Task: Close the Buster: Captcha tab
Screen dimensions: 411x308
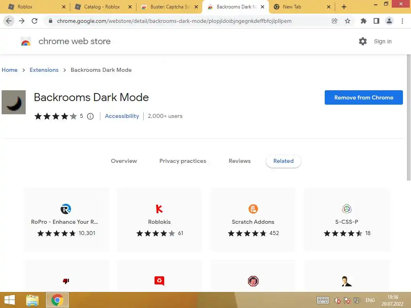Action: pos(196,7)
